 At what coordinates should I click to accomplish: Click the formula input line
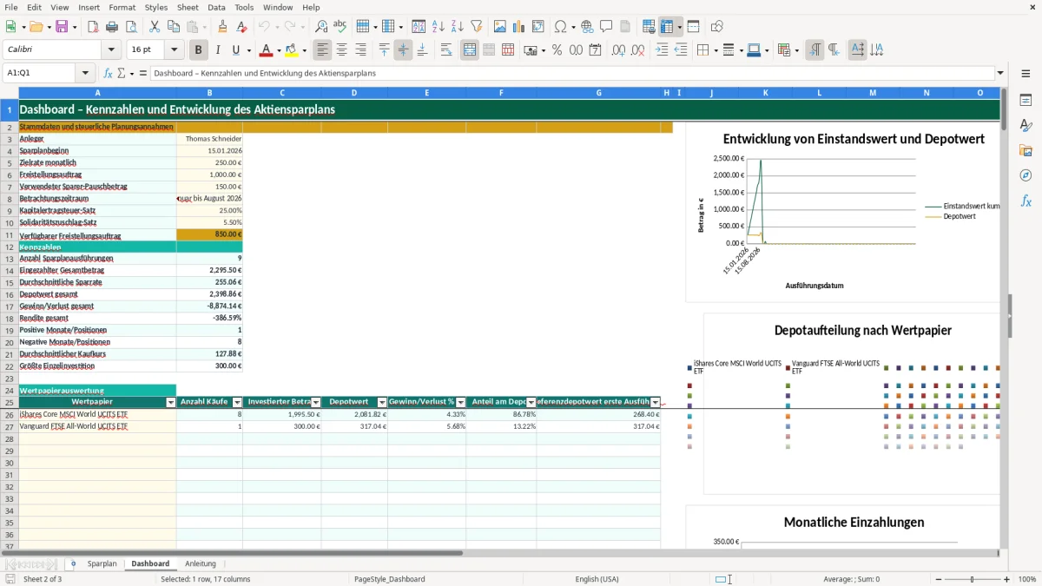[572, 73]
